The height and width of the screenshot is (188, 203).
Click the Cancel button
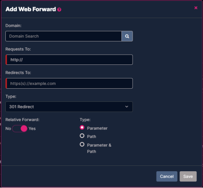click(x=167, y=177)
